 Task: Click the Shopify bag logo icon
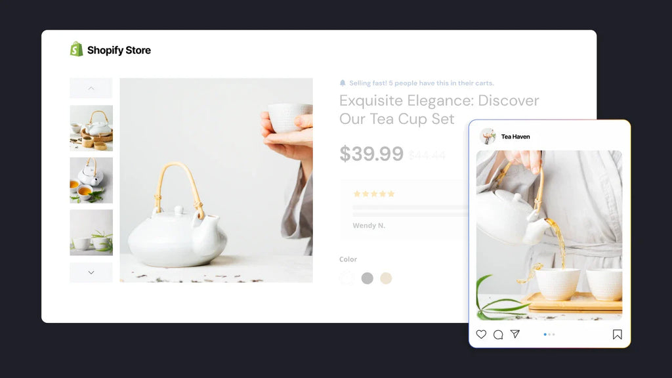pyautogui.click(x=76, y=49)
